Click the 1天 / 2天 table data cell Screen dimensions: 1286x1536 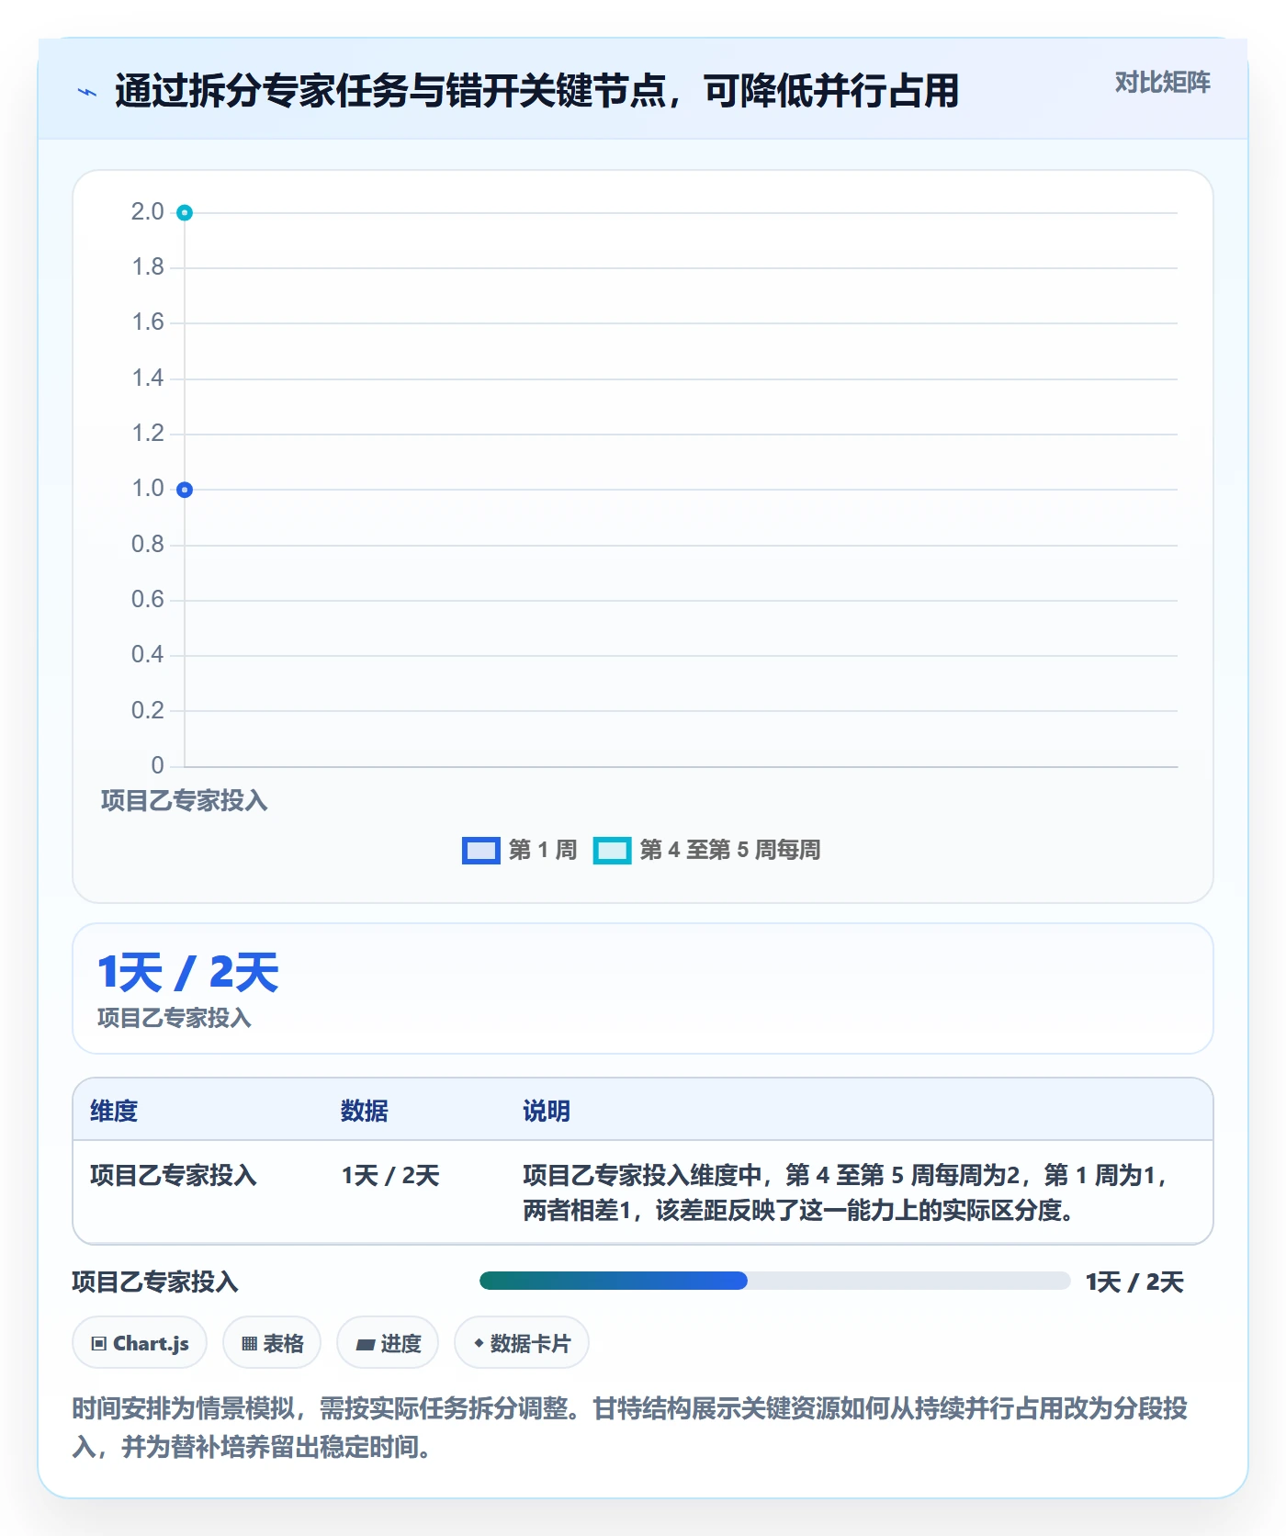pos(390,1175)
